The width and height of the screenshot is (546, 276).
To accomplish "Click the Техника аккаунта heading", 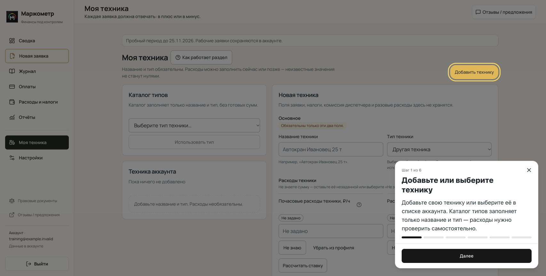I will (x=152, y=172).
